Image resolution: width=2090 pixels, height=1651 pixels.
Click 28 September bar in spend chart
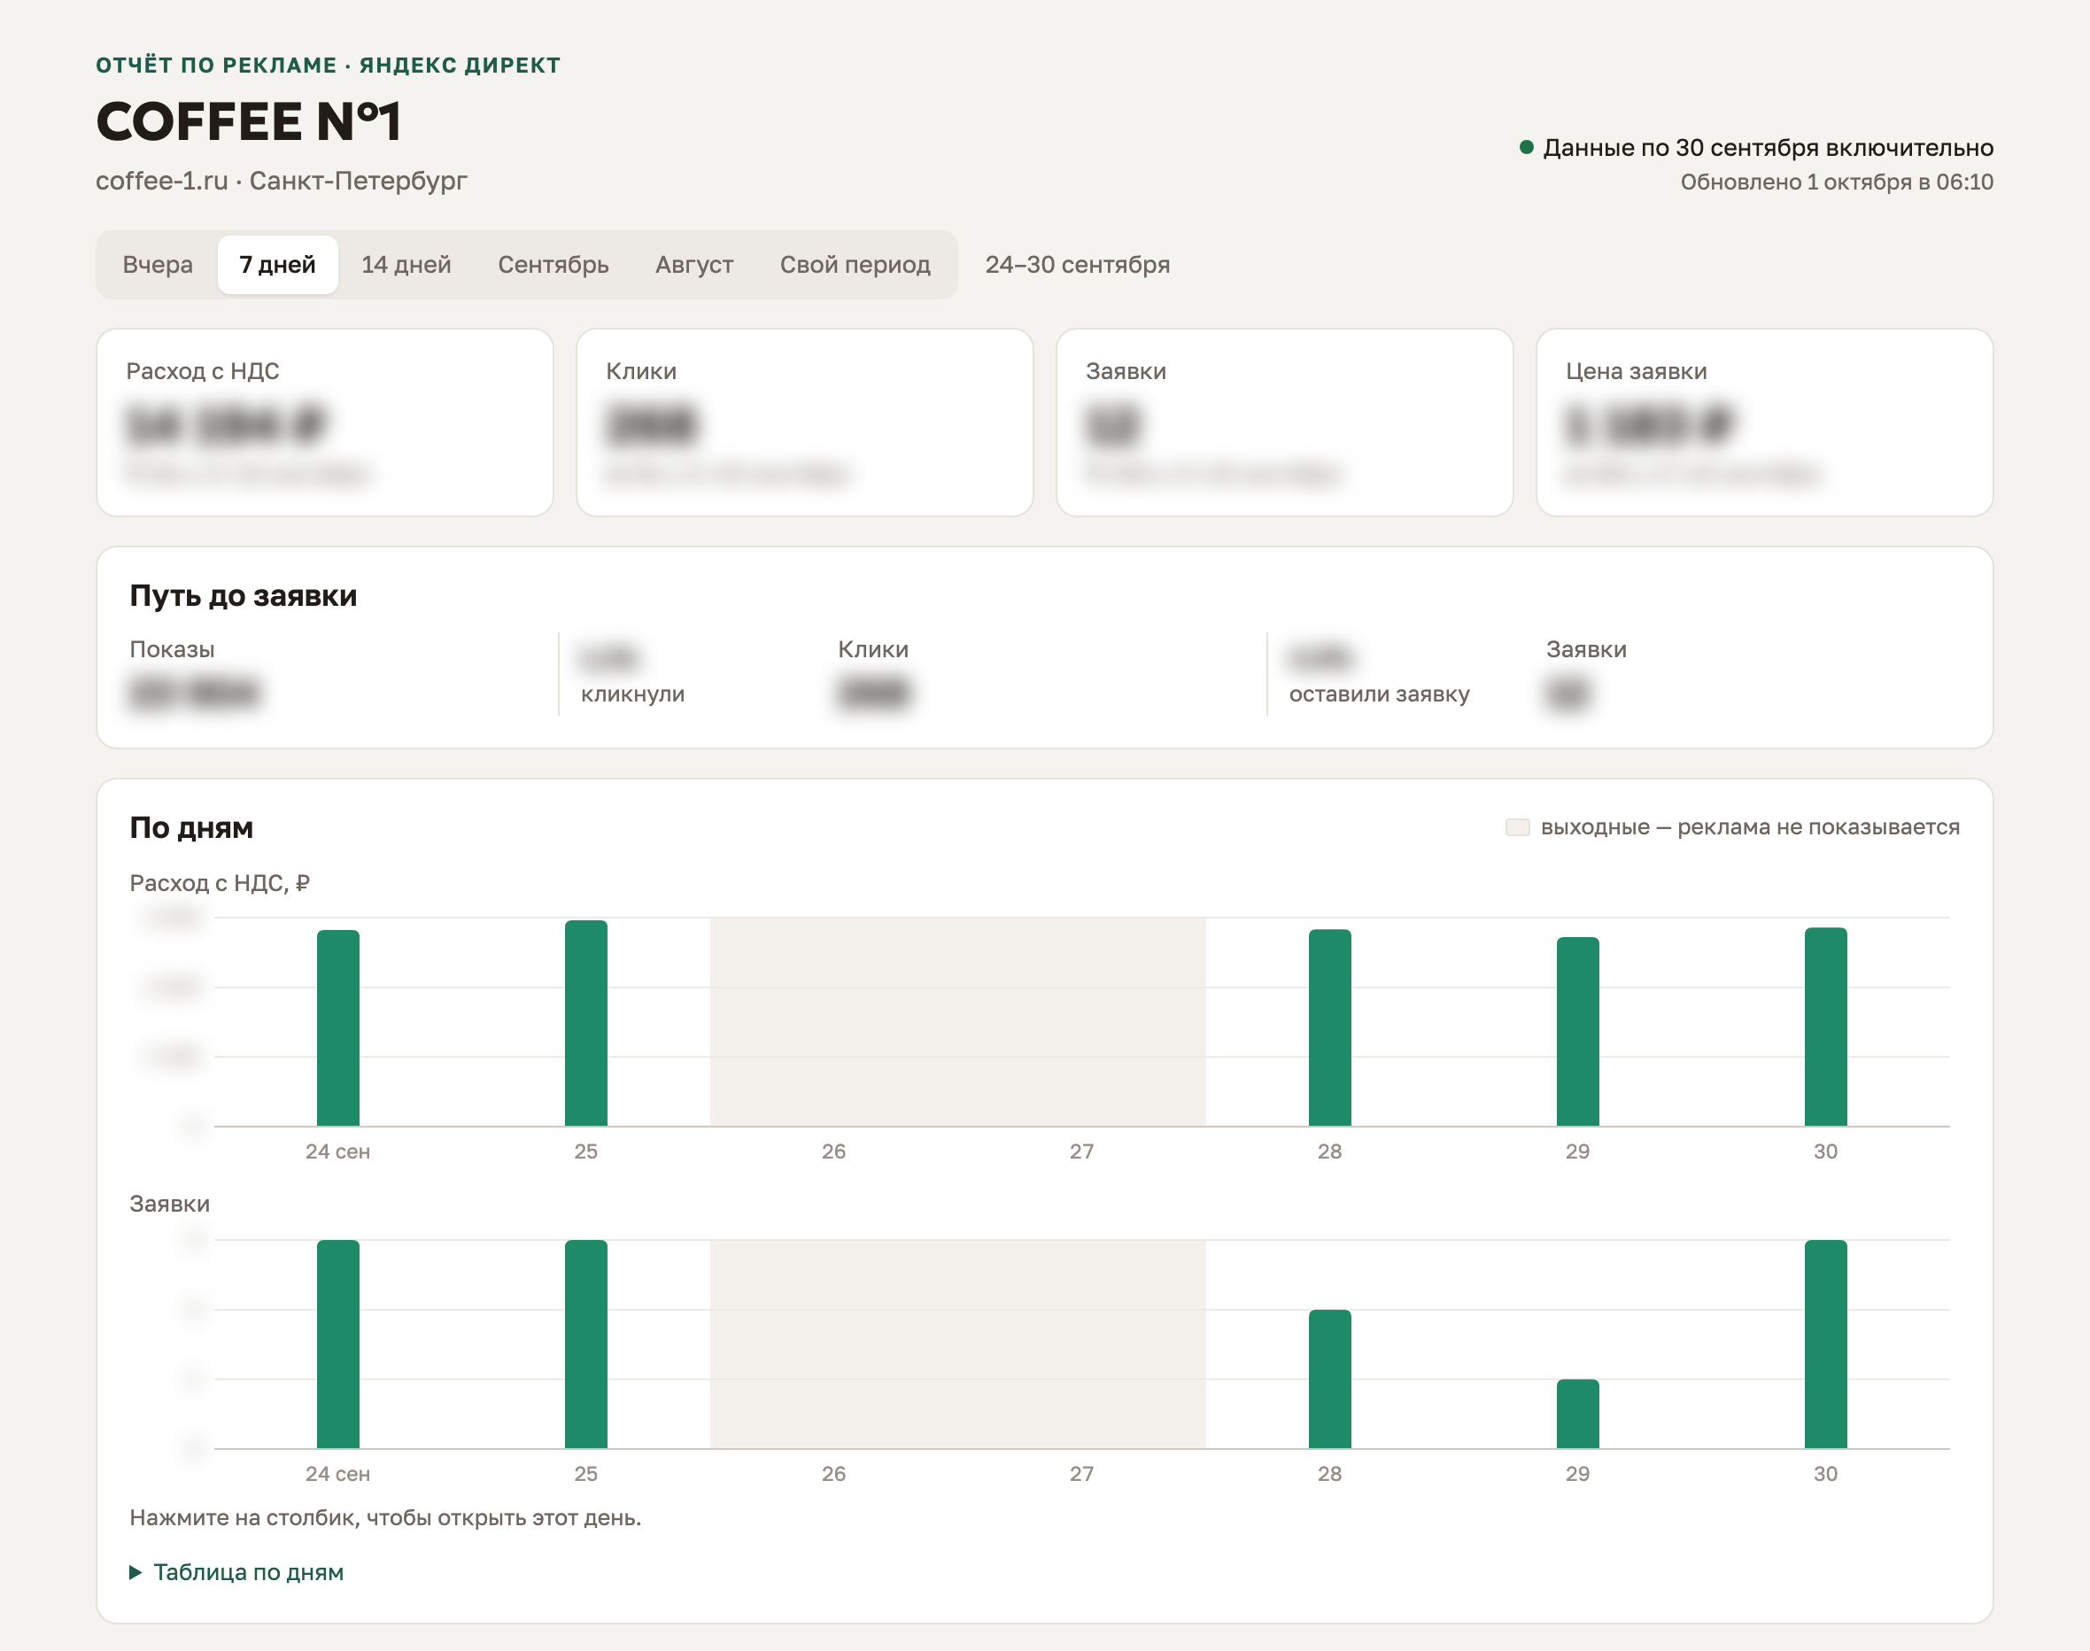pyautogui.click(x=1329, y=1028)
